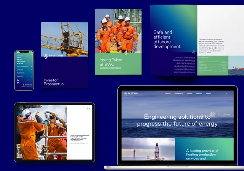Click 'Safe and efficient offshore development.' heading

[x=167, y=39]
